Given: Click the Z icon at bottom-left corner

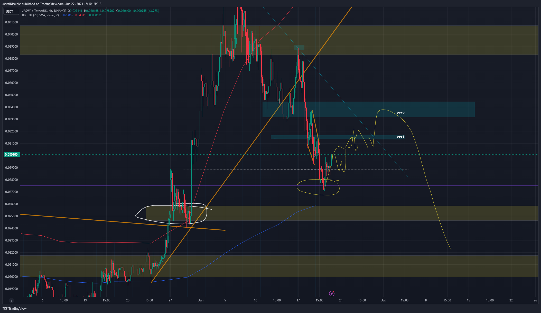Looking at the screenshot, I should [x=11, y=300].
